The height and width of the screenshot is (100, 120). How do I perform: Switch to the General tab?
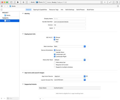pyautogui.click(x=29, y=10)
